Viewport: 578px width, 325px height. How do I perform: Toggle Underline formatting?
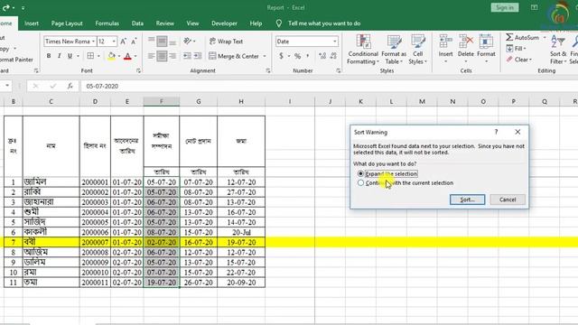70,56
